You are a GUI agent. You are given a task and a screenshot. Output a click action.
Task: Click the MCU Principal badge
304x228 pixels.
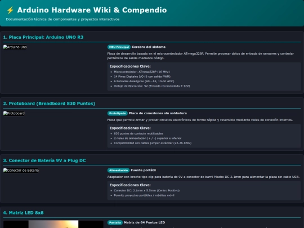click(x=119, y=47)
